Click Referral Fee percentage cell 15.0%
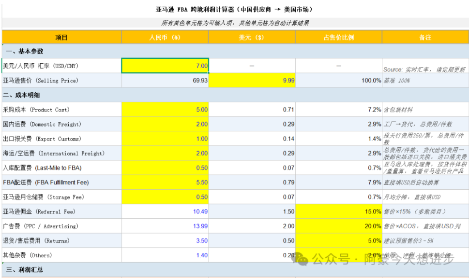This screenshot has width=469, height=280. coord(339,211)
